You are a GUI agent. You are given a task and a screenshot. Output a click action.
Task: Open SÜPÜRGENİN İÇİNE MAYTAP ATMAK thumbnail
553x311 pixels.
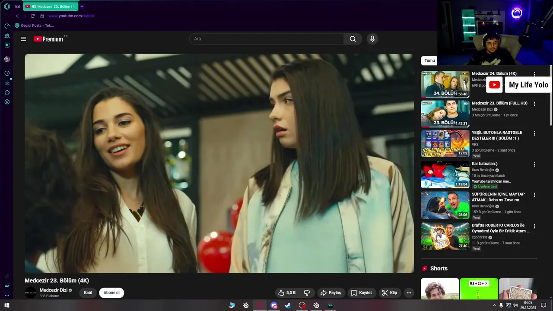click(x=445, y=205)
